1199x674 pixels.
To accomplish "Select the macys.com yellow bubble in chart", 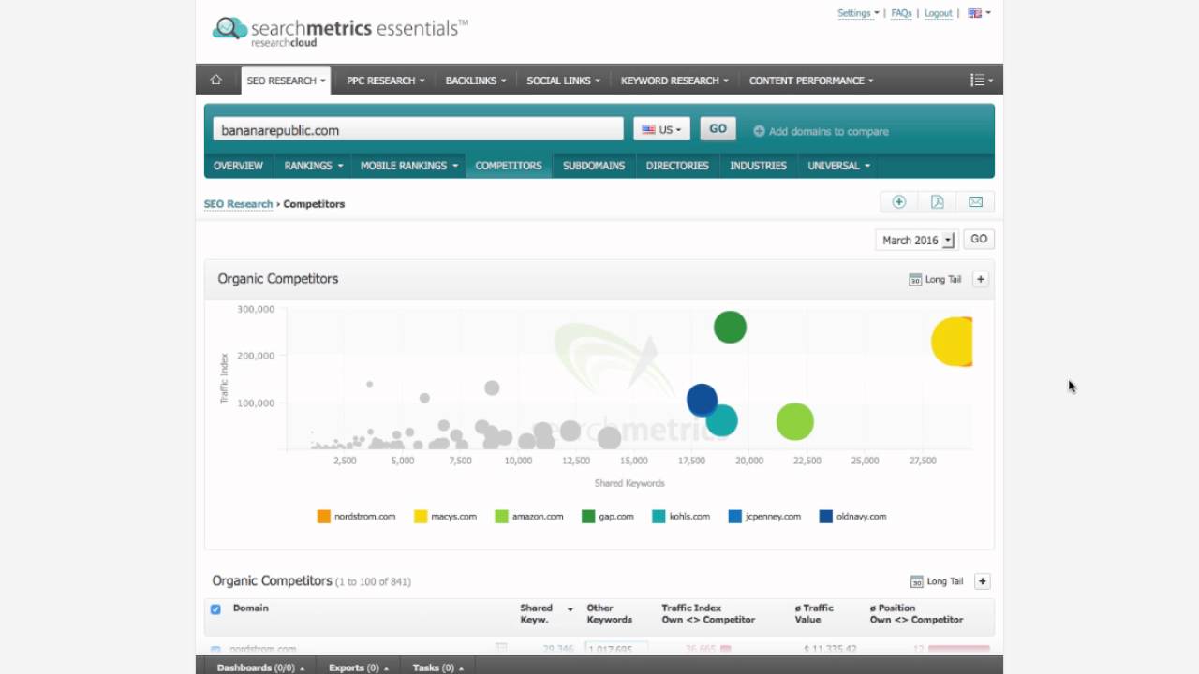I will click(x=953, y=342).
